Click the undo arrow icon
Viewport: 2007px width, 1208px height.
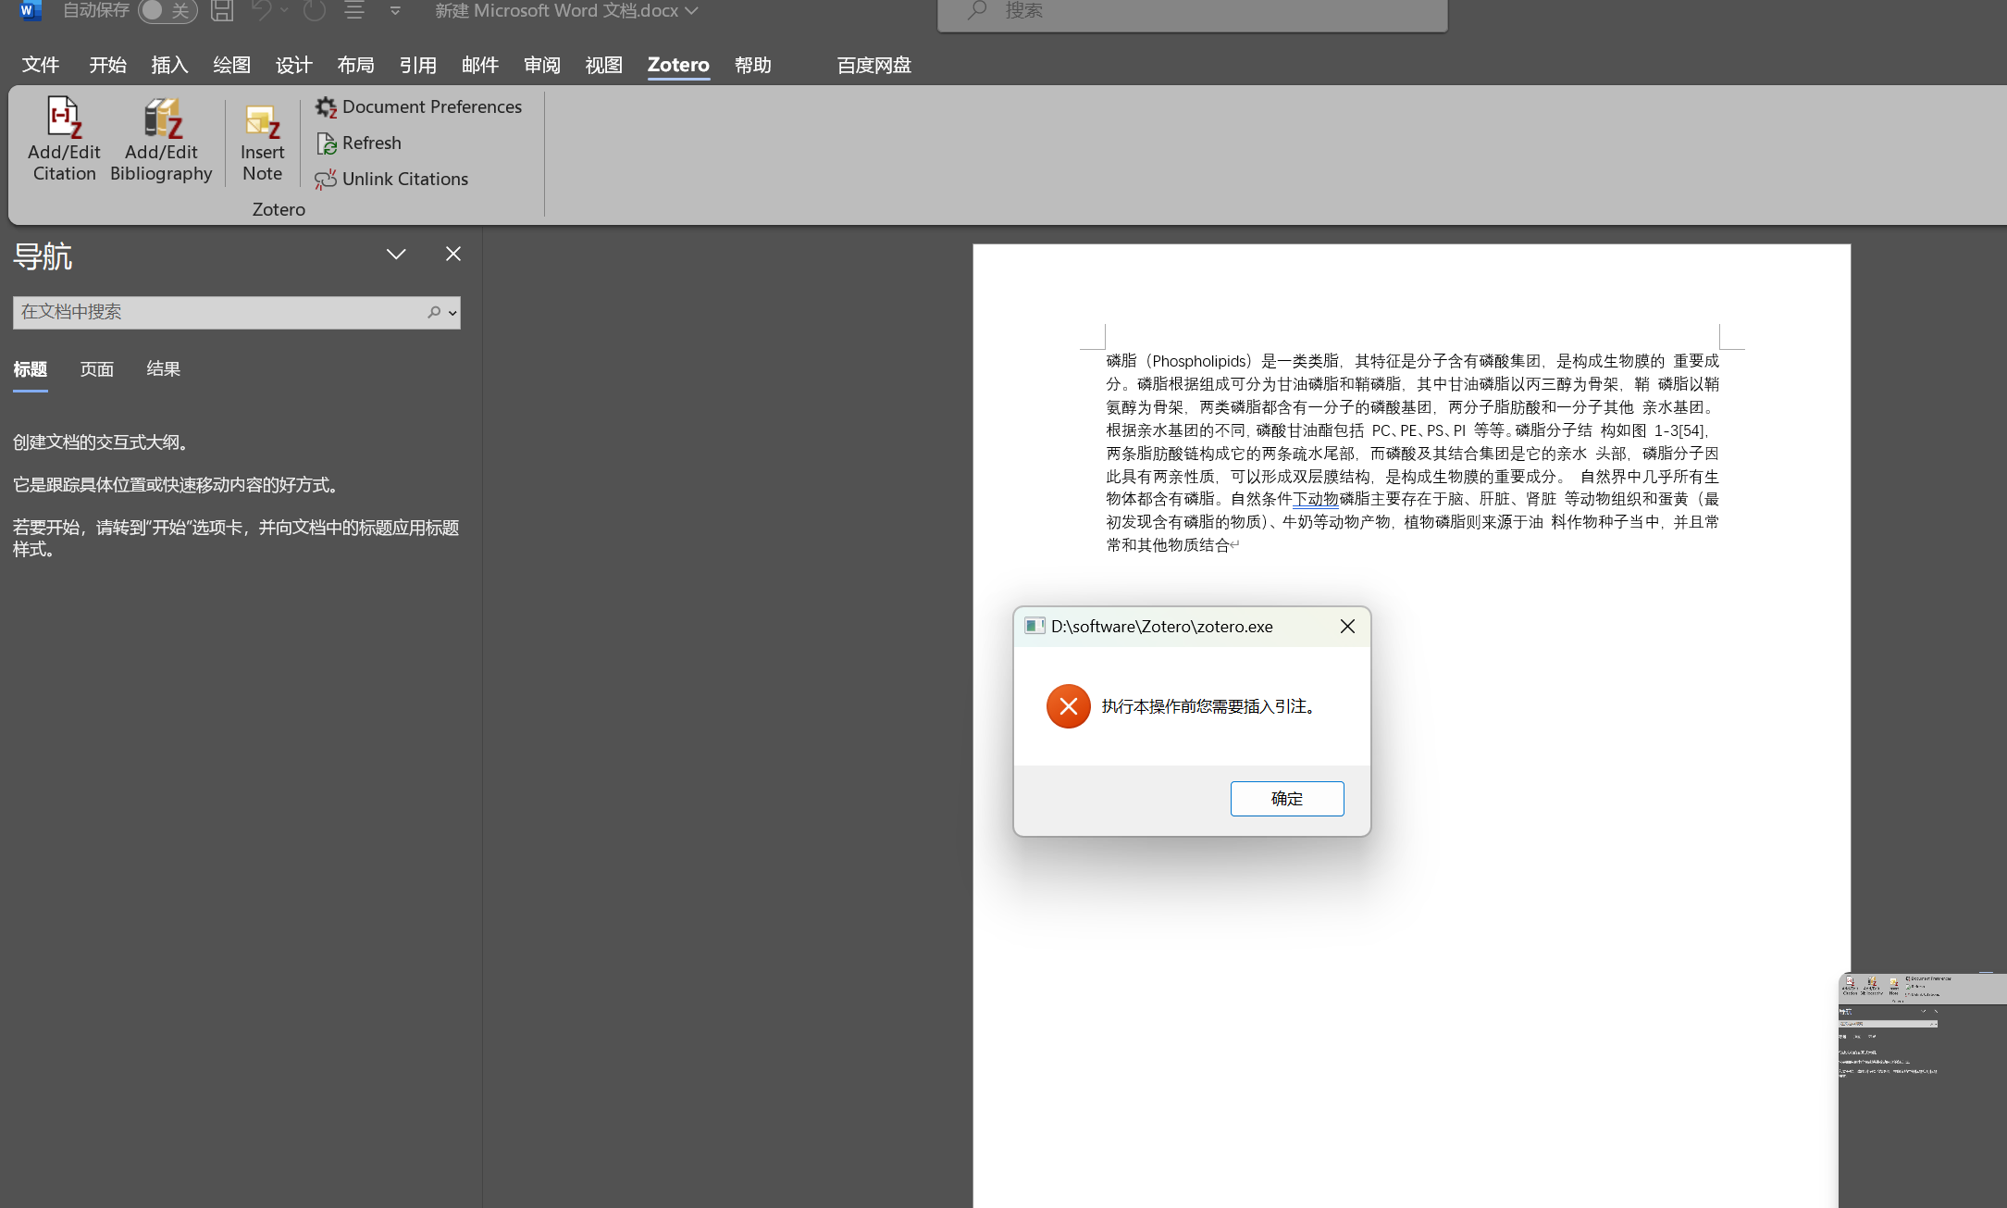point(261,11)
